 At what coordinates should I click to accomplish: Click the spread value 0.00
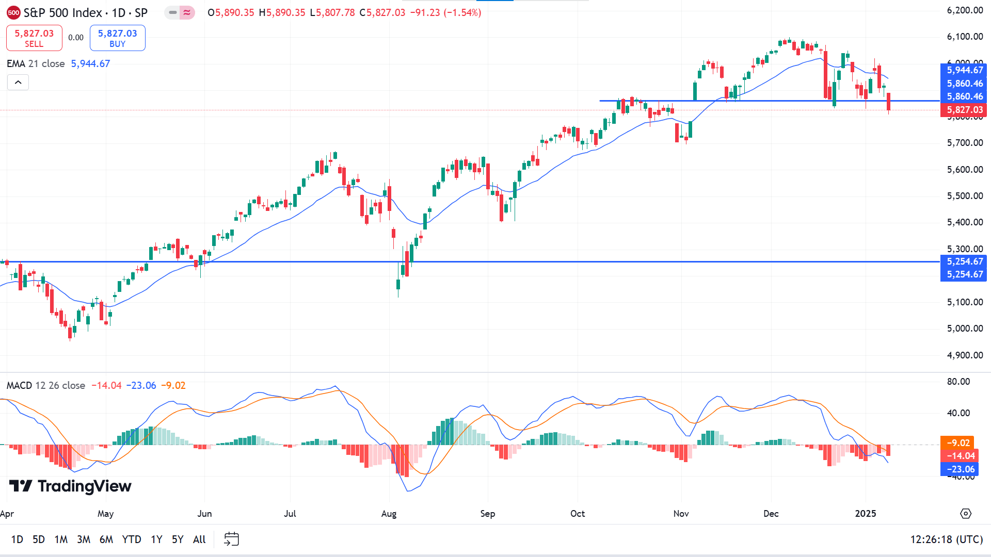76,38
